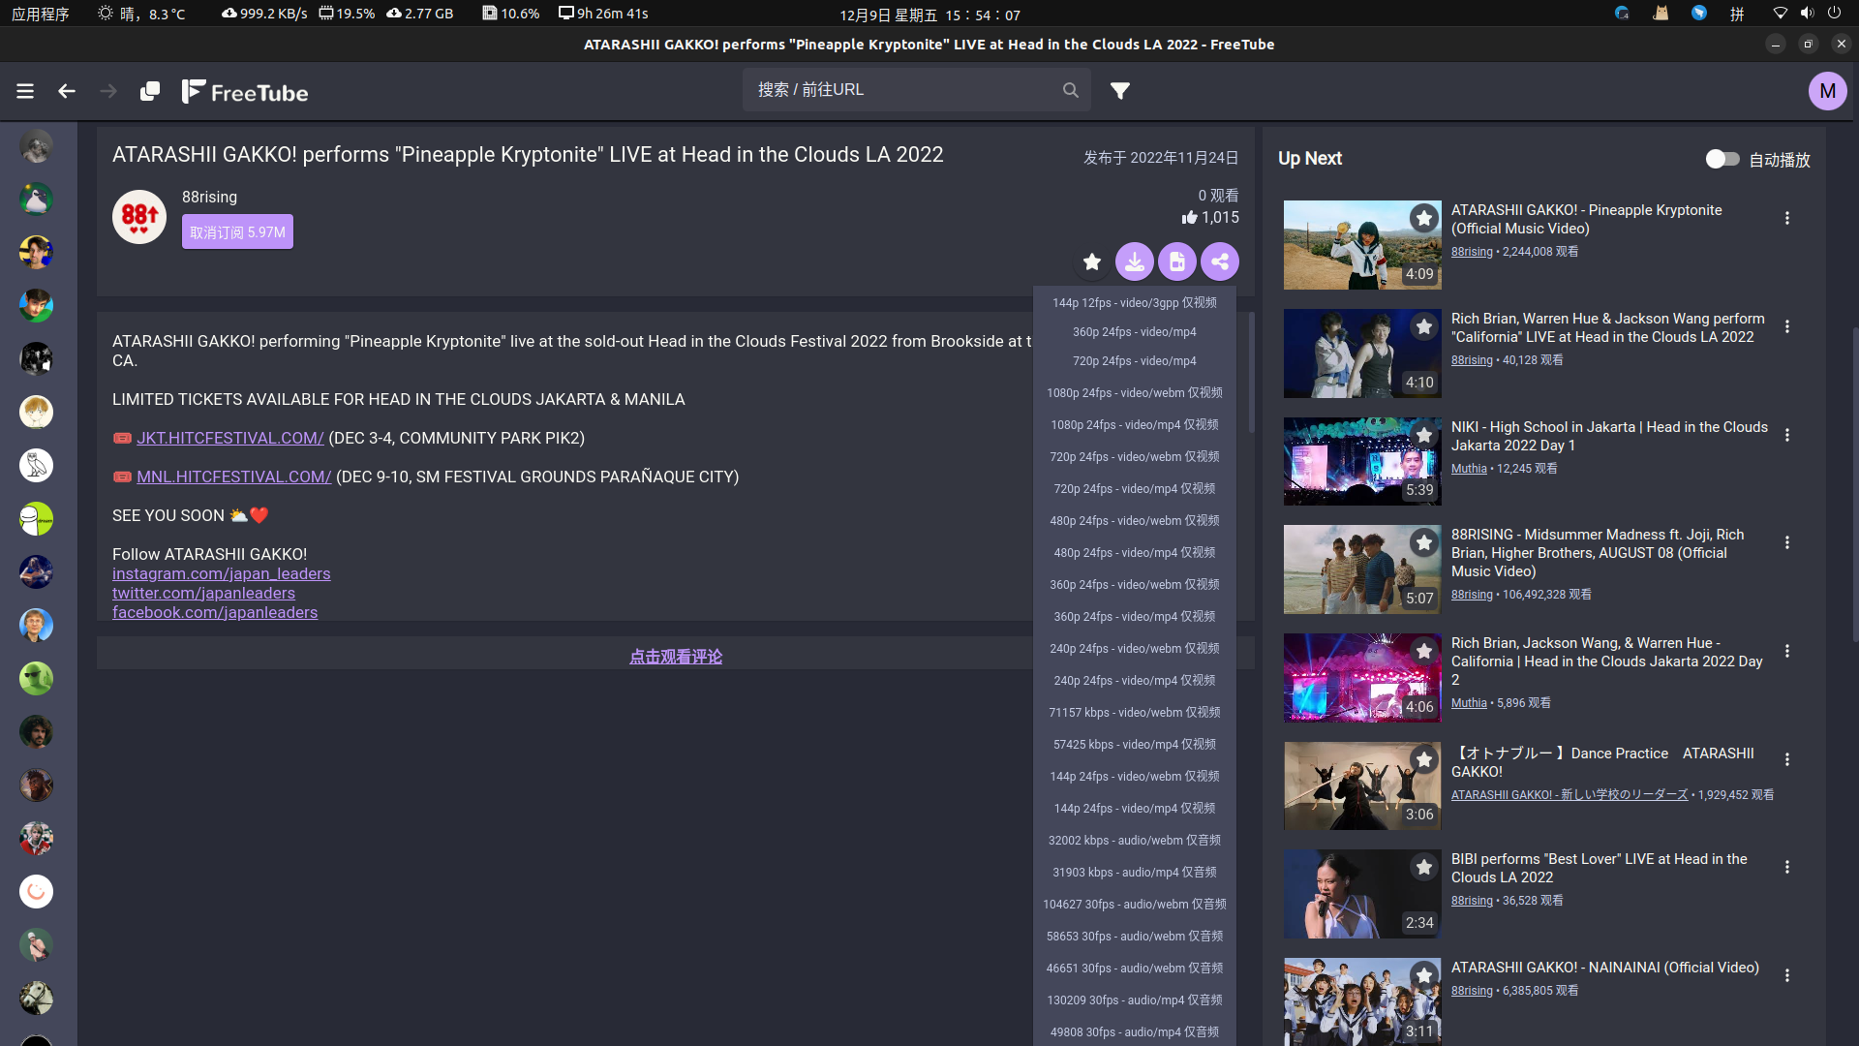Open search filters funnel icon
Screen dimensions: 1859x1046
click(1120, 90)
